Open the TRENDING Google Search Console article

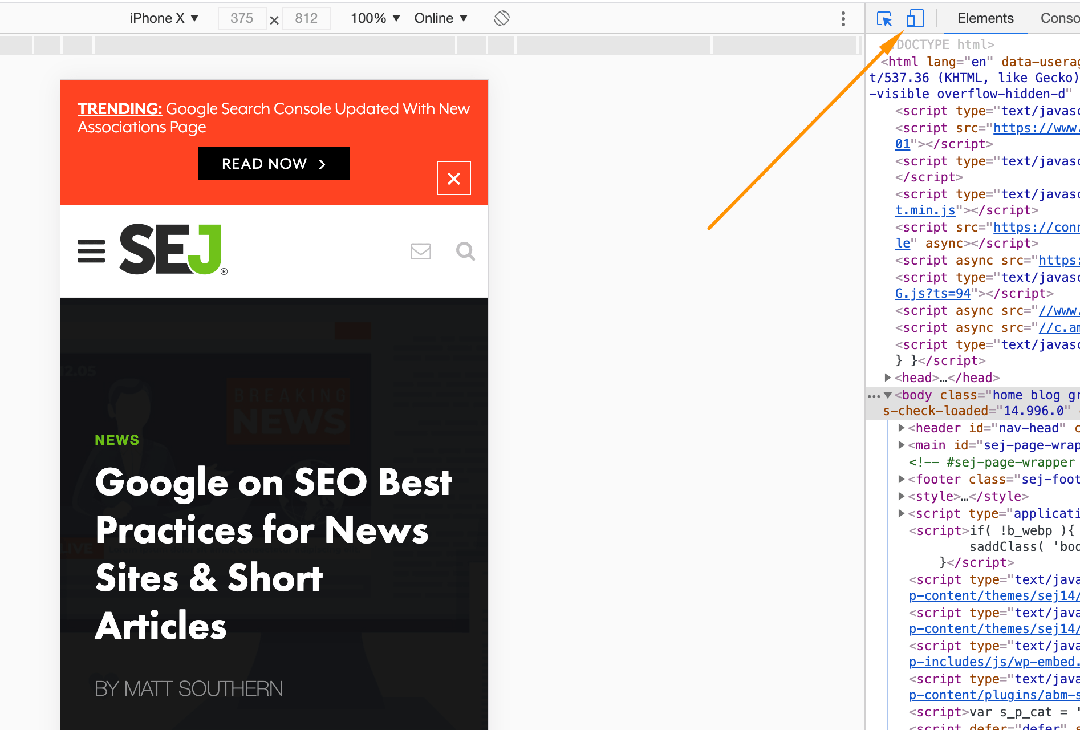point(274,117)
